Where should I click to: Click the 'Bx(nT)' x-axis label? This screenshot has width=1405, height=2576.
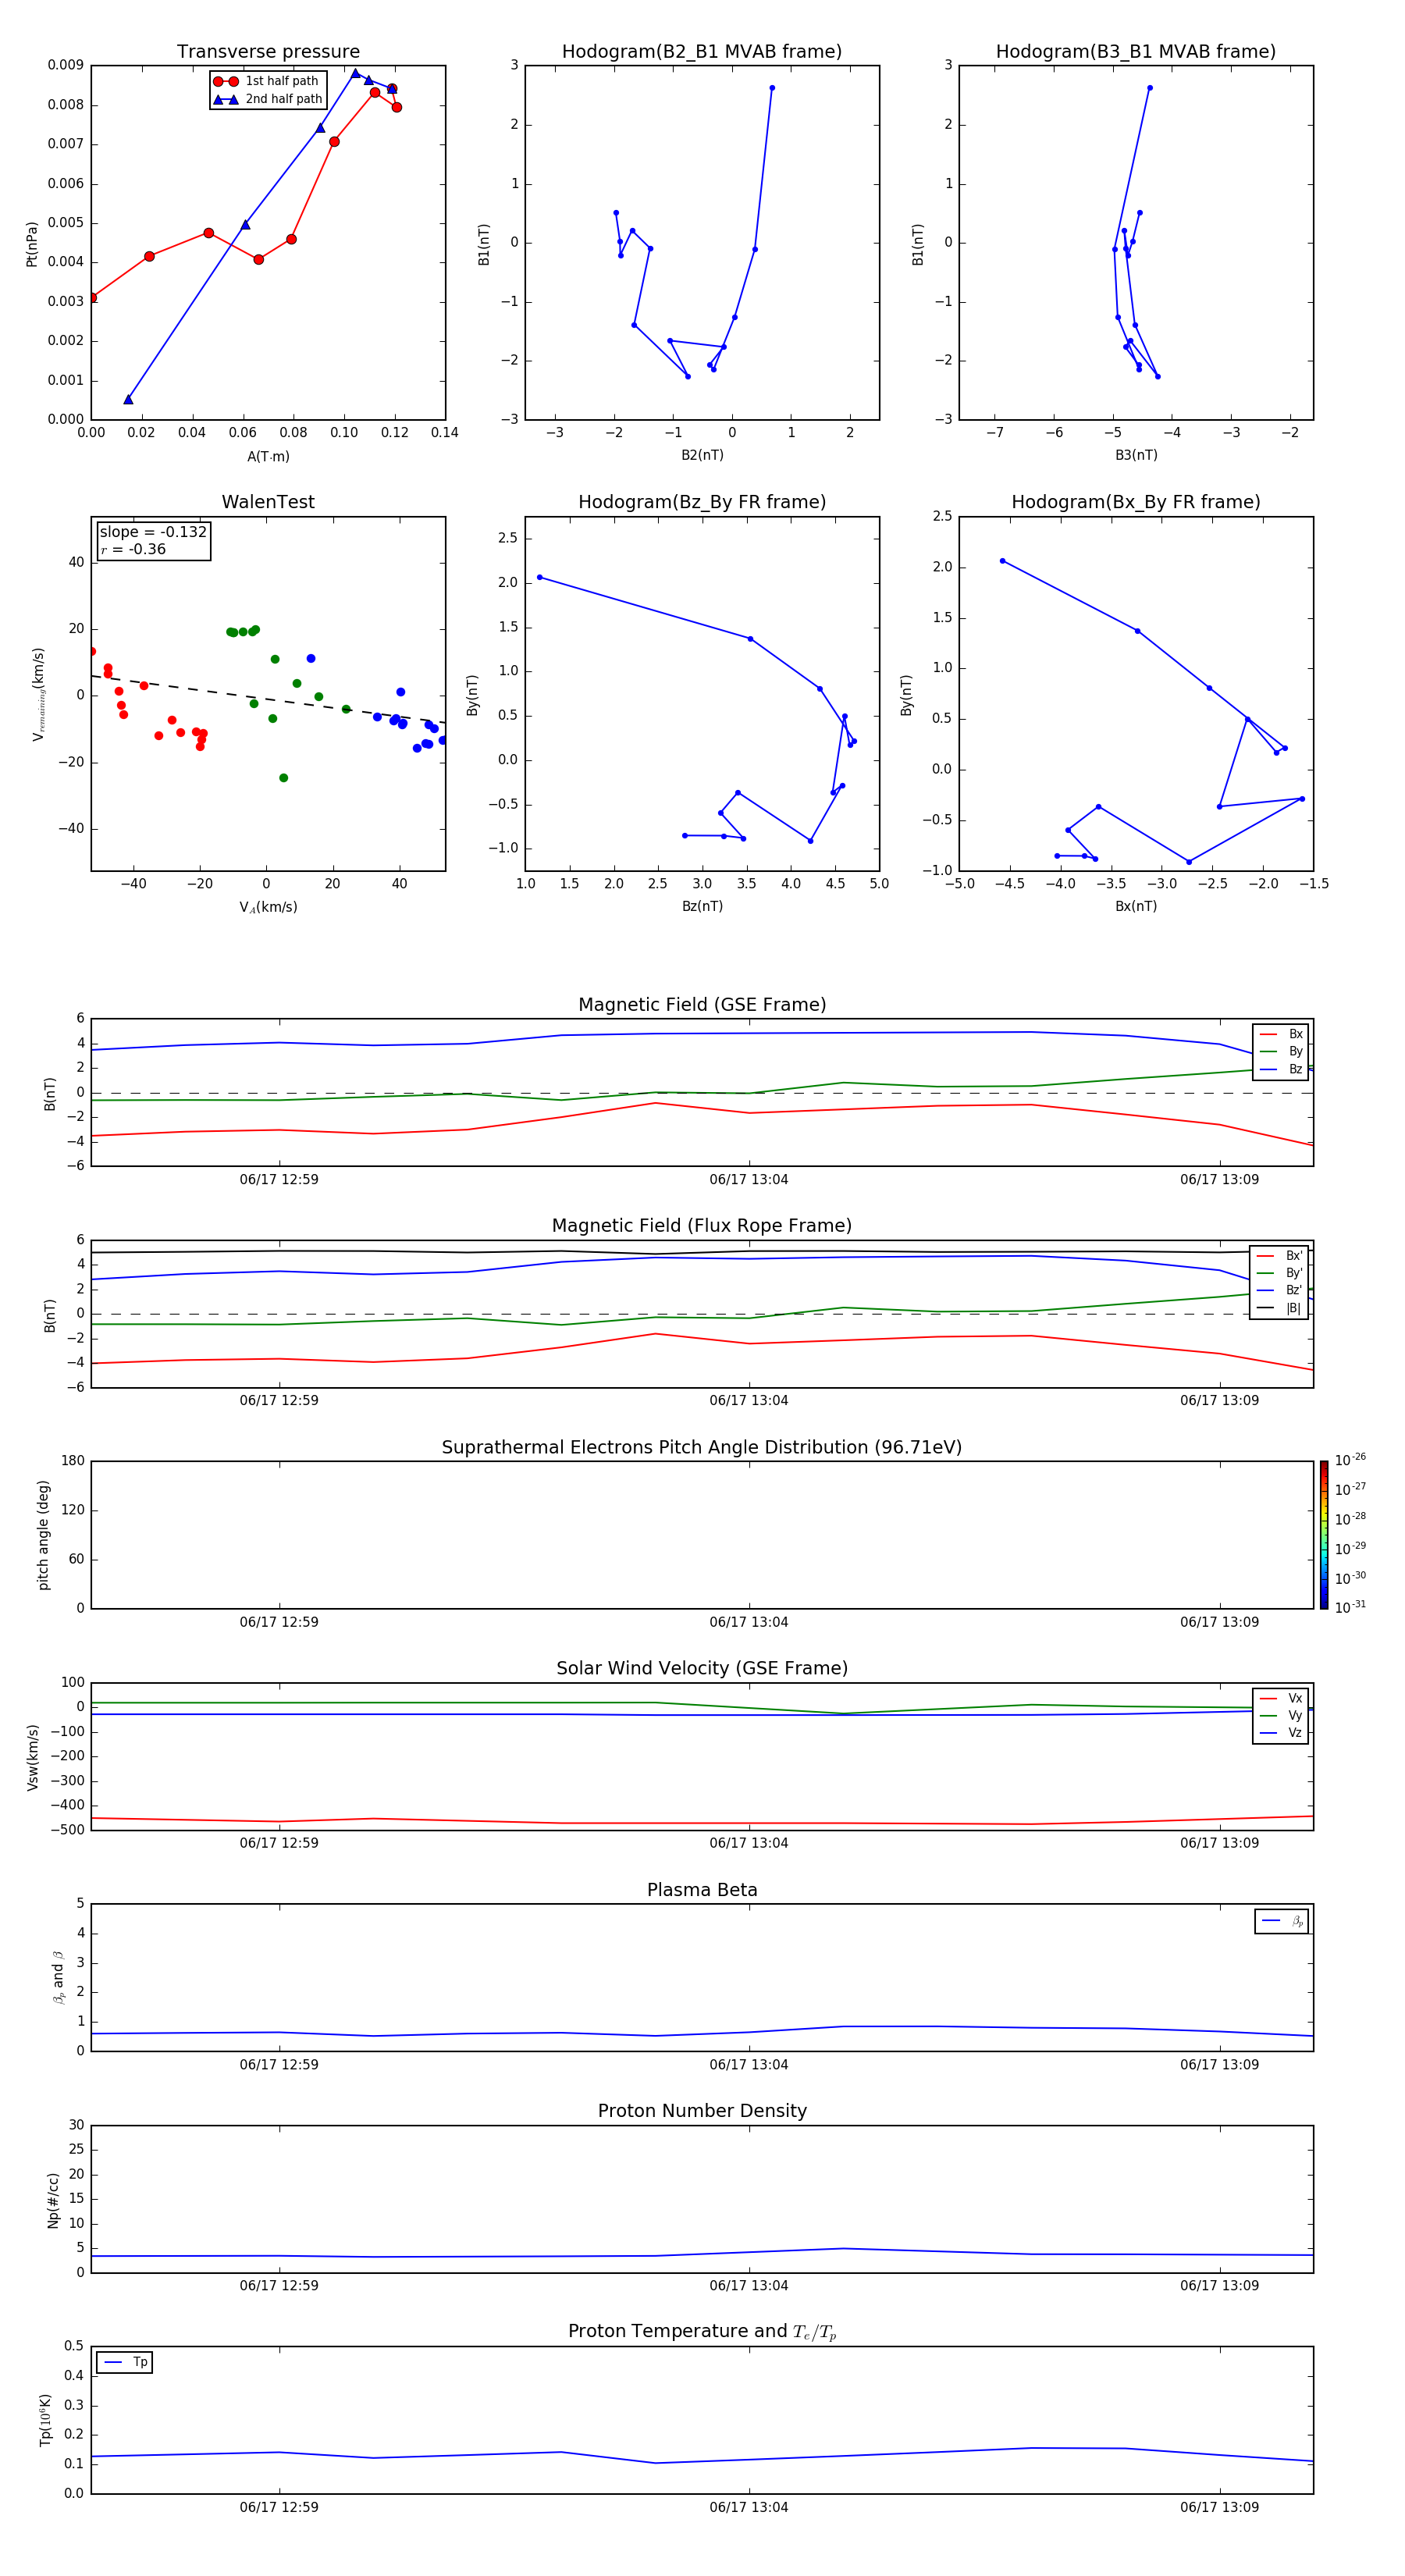(1136, 906)
